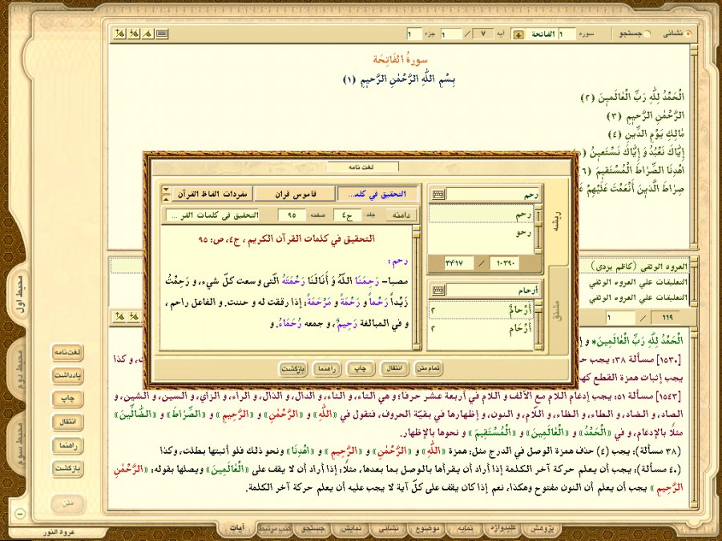
Task: Click the keyboard icon beside the أرحام field
Action: click(438, 291)
